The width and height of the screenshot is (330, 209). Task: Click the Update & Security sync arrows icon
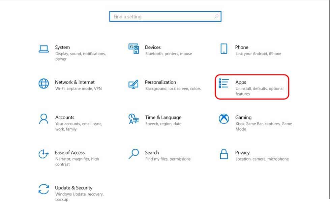pos(44,189)
